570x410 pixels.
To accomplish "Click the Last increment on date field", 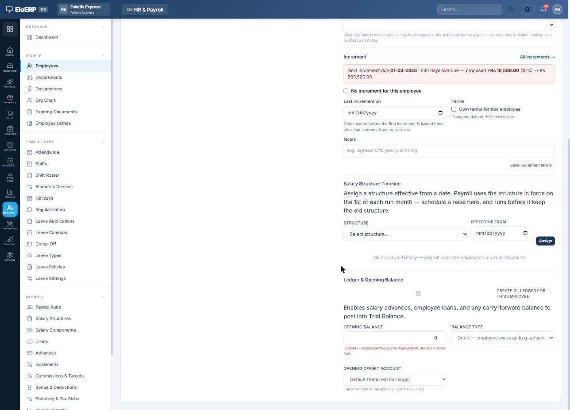I will (395, 113).
